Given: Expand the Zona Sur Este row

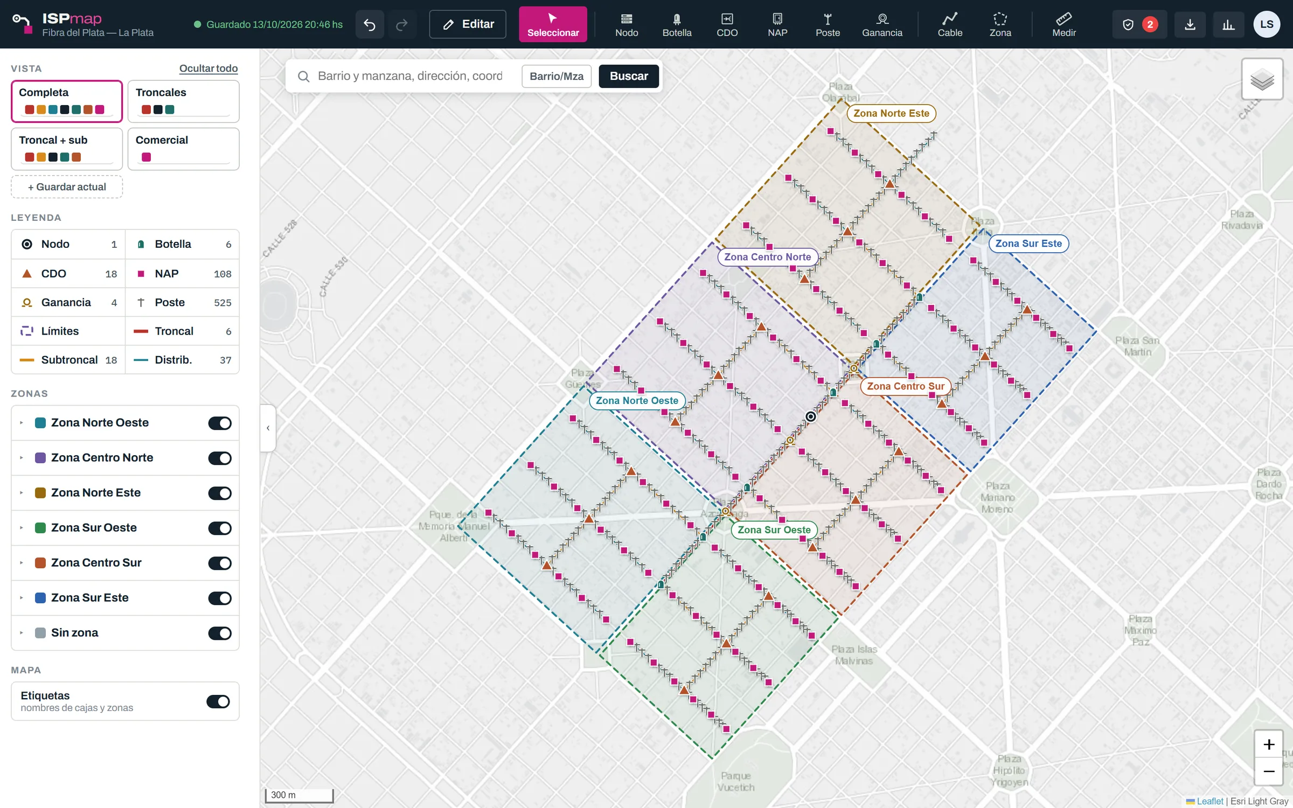Looking at the screenshot, I should click(22, 598).
